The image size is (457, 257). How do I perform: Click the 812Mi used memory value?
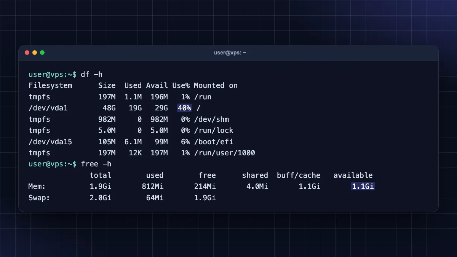tap(153, 187)
